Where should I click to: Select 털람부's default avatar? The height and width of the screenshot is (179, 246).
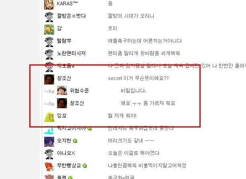pos(49,42)
